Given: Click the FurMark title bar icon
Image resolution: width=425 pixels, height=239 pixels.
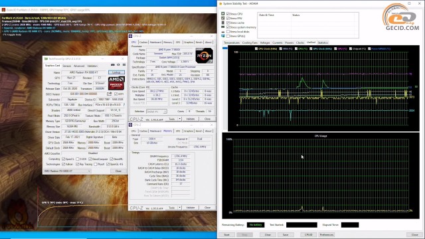Looking at the screenshot, I should [3, 10].
